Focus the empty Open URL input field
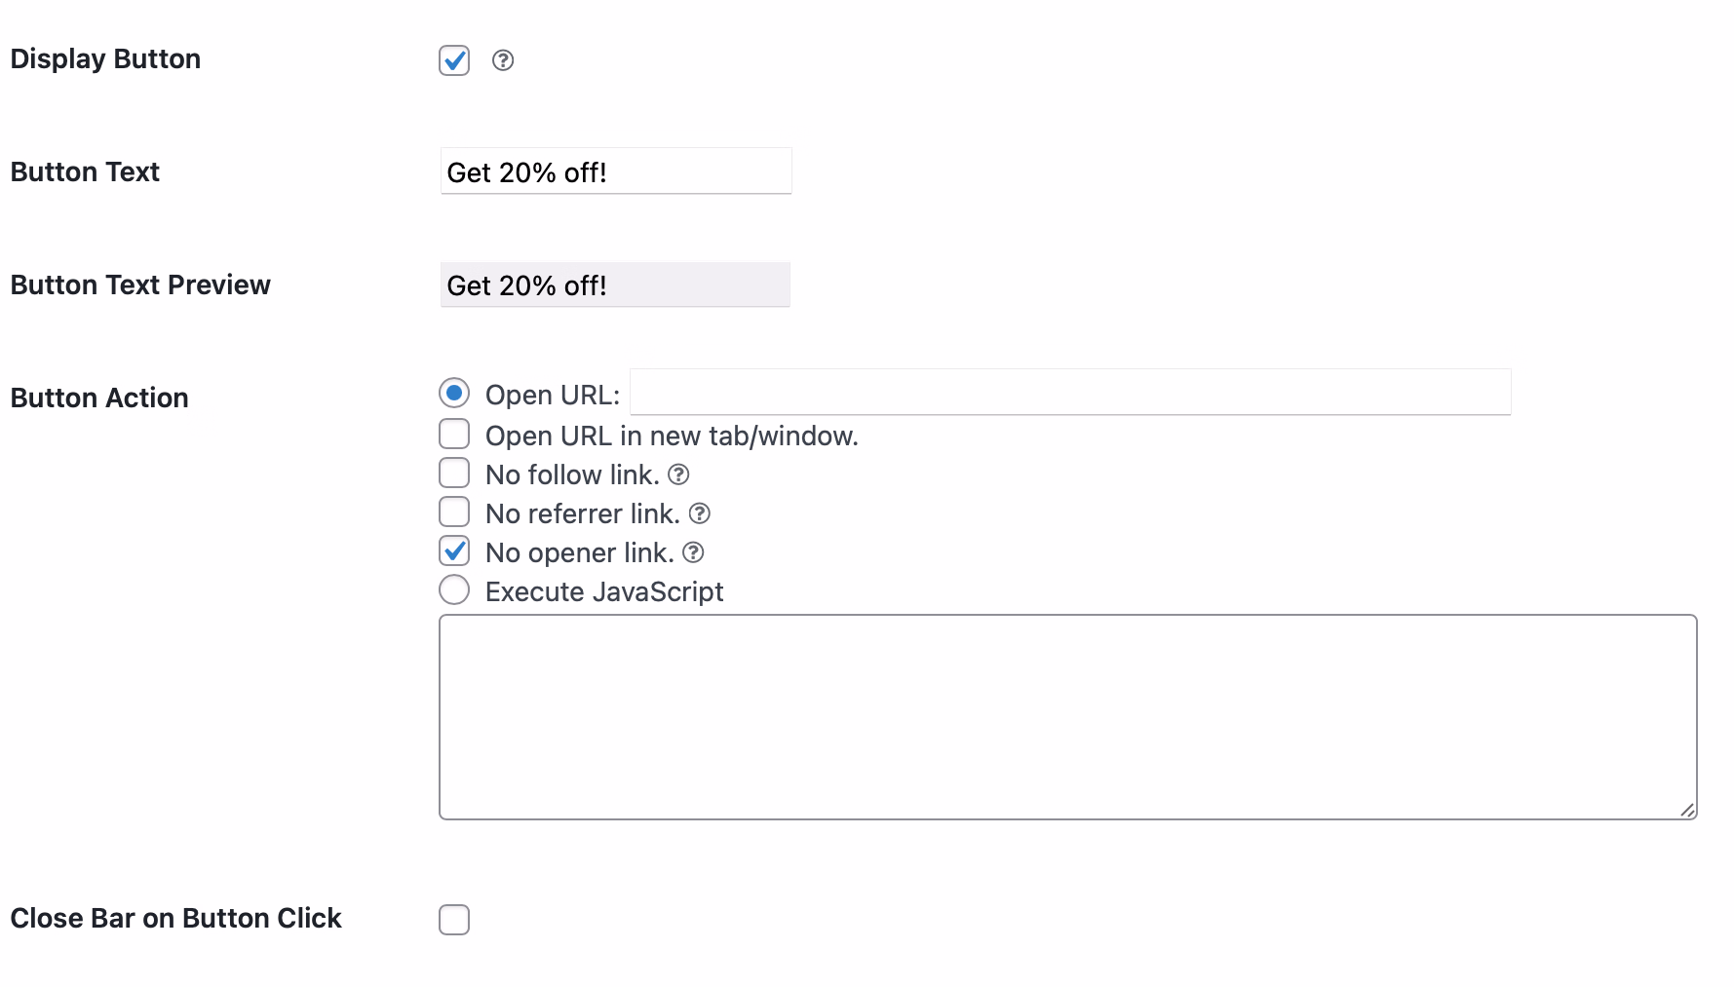1734x987 pixels. pos(1067,393)
